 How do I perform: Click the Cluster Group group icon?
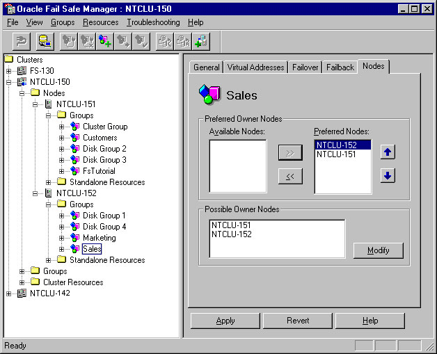(x=74, y=127)
